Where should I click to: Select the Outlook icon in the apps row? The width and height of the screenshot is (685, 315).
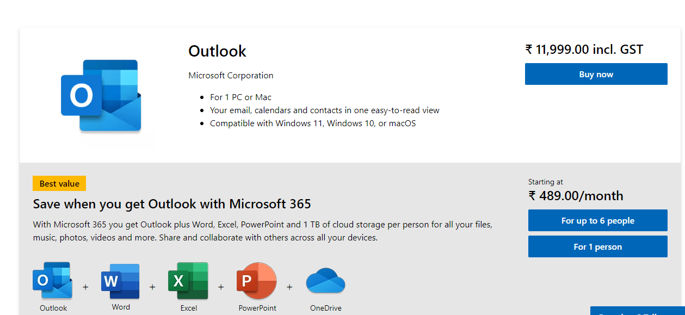52,280
